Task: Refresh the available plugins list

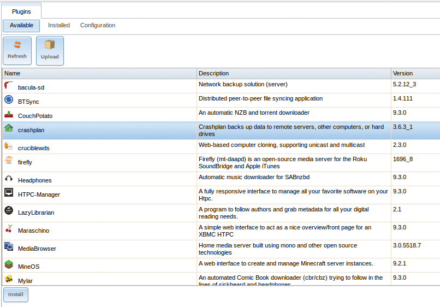Action: [x=17, y=51]
